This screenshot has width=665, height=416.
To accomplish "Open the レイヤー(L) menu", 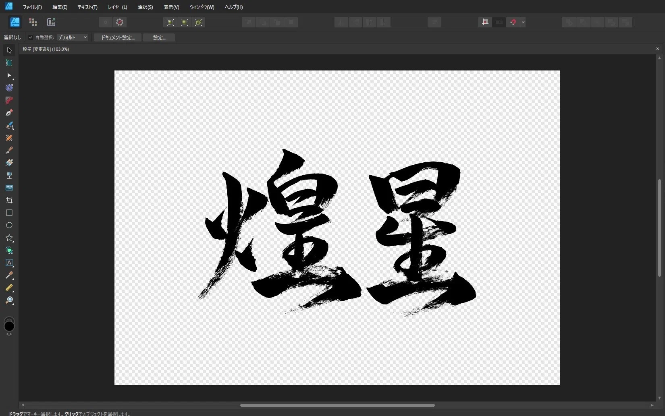I will [x=118, y=7].
